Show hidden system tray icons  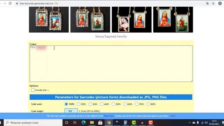(190, 122)
